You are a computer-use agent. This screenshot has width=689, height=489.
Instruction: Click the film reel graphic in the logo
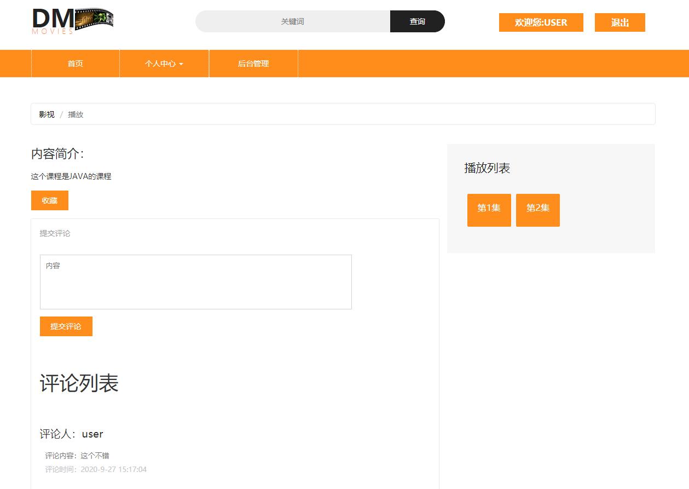[x=94, y=19]
